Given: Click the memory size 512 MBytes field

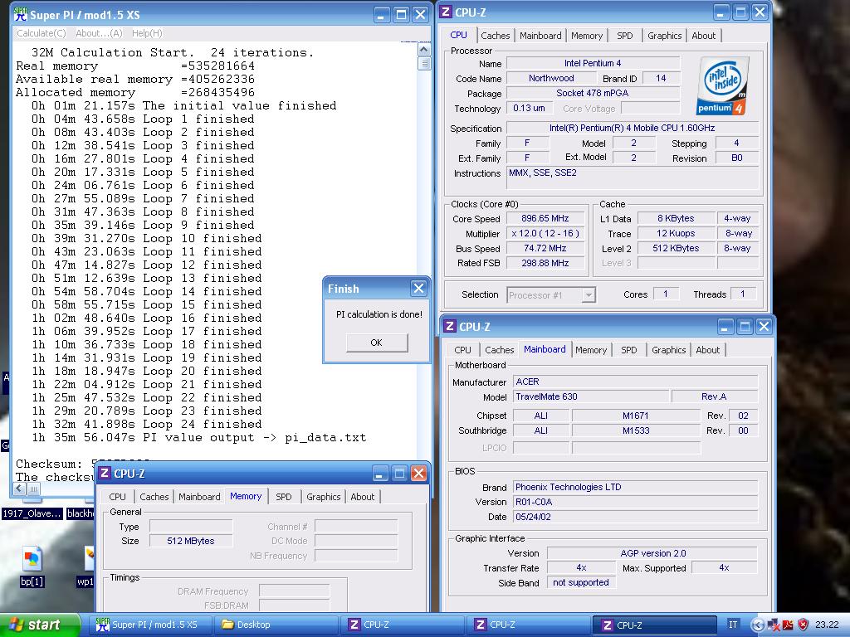Looking at the screenshot, I should pos(191,541).
